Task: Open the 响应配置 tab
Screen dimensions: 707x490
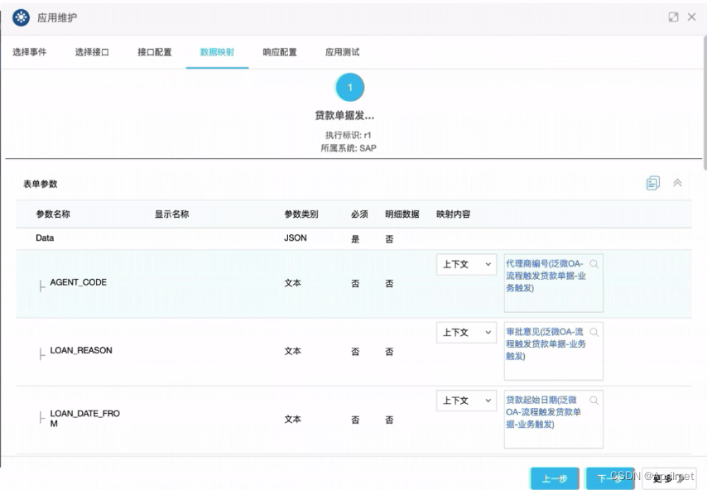Action: pyautogui.click(x=280, y=52)
